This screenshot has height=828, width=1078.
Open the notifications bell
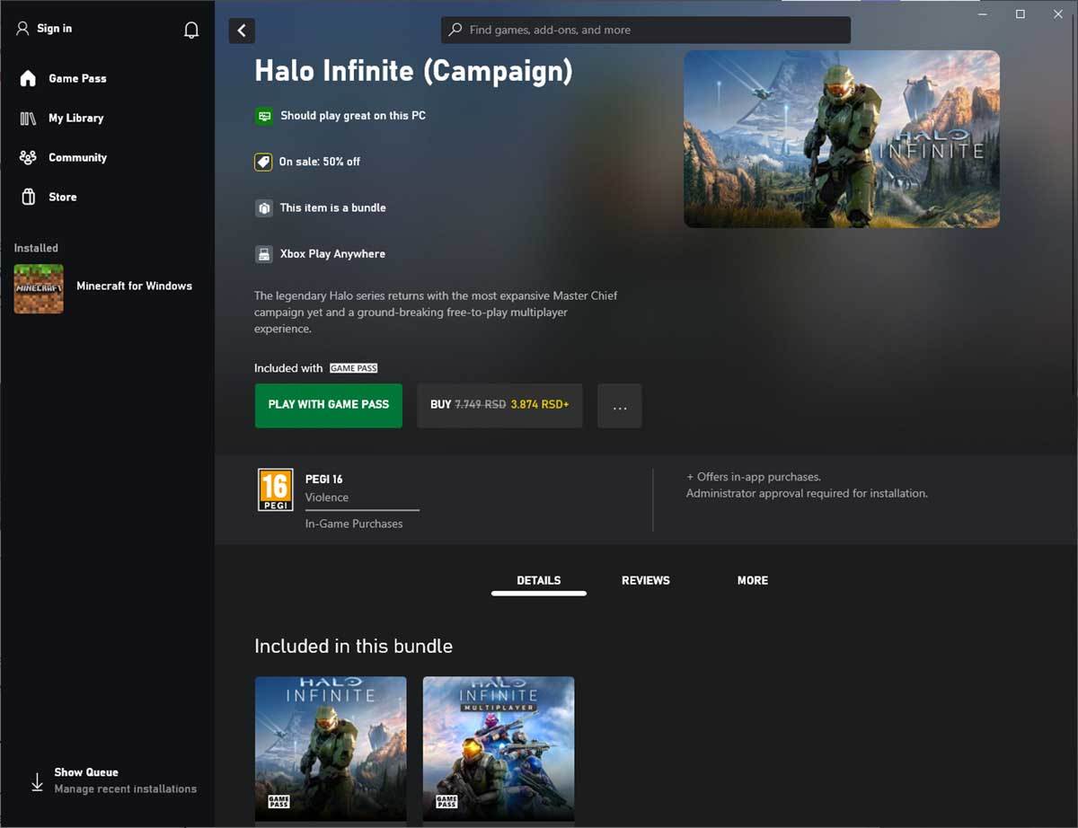click(190, 29)
